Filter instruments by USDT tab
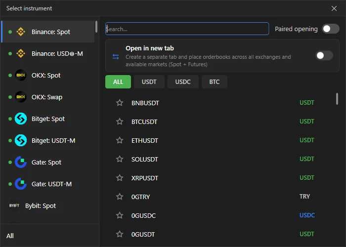 tap(149, 82)
